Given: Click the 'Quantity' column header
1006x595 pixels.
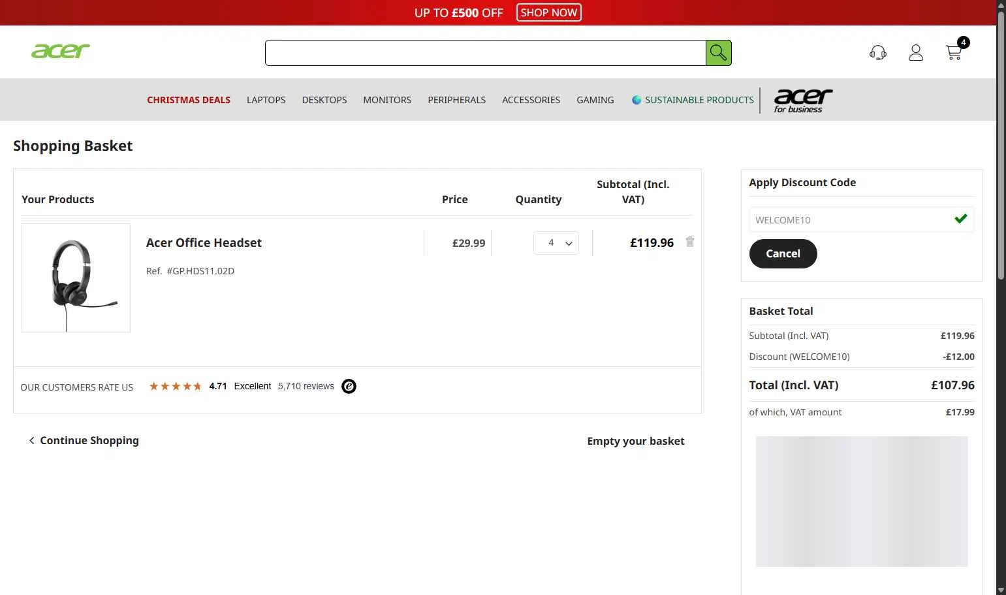Looking at the screenshot, I should point(539,199).
